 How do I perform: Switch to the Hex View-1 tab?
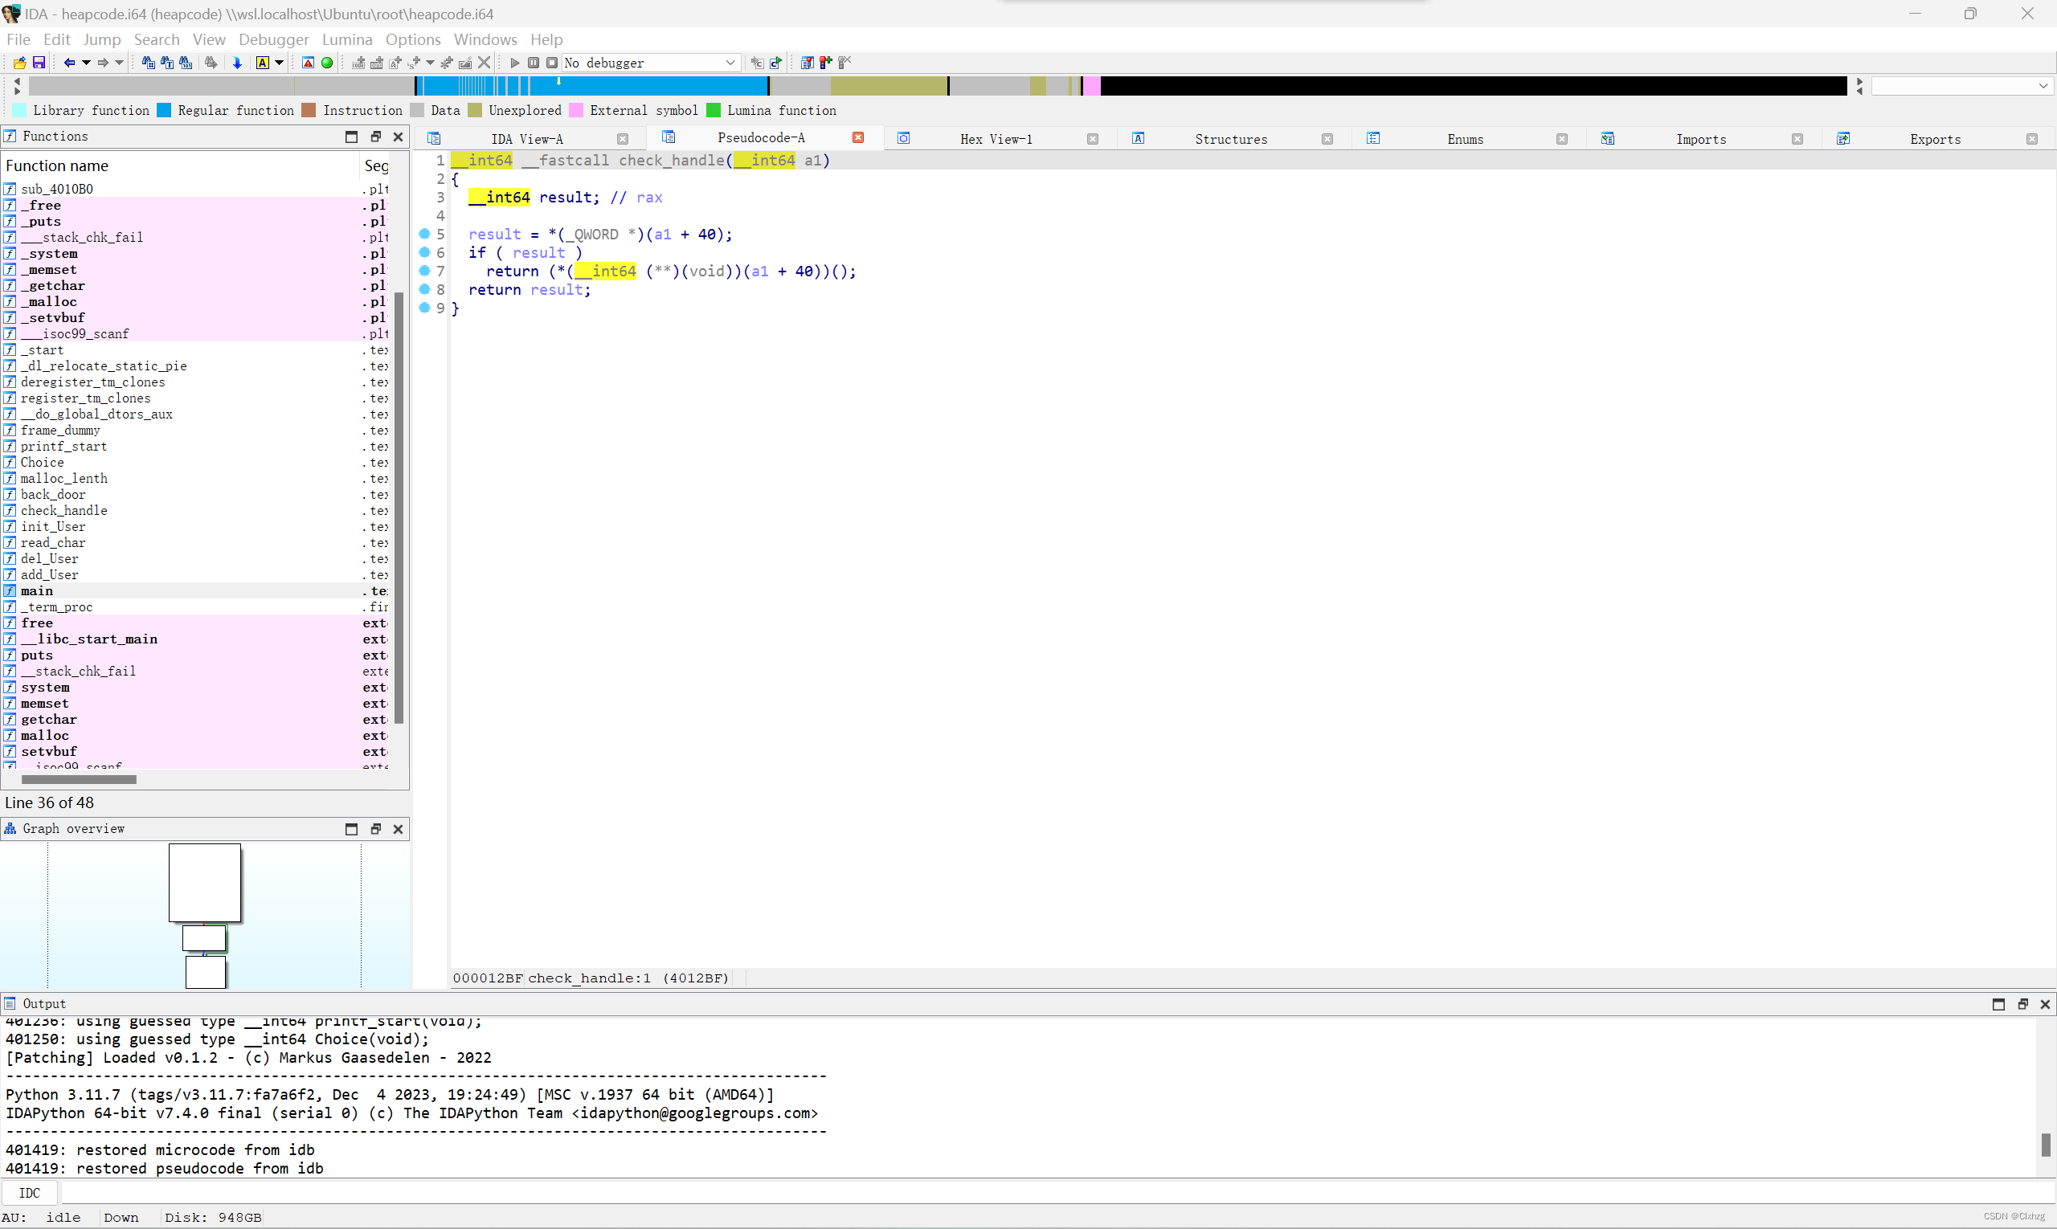[996, 139]
